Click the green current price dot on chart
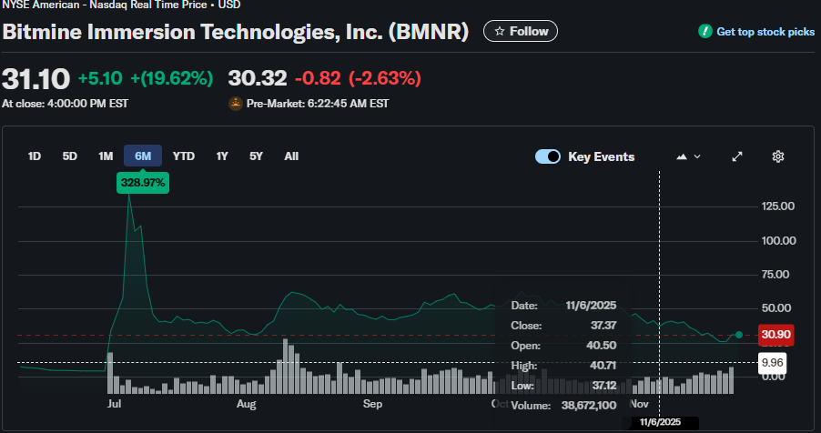 click(x=739, y=335)
